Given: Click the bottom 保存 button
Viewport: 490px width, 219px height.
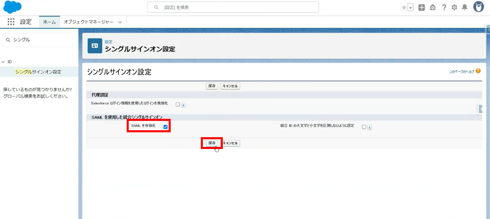Looking at the screenshot, I should point(212,143).
